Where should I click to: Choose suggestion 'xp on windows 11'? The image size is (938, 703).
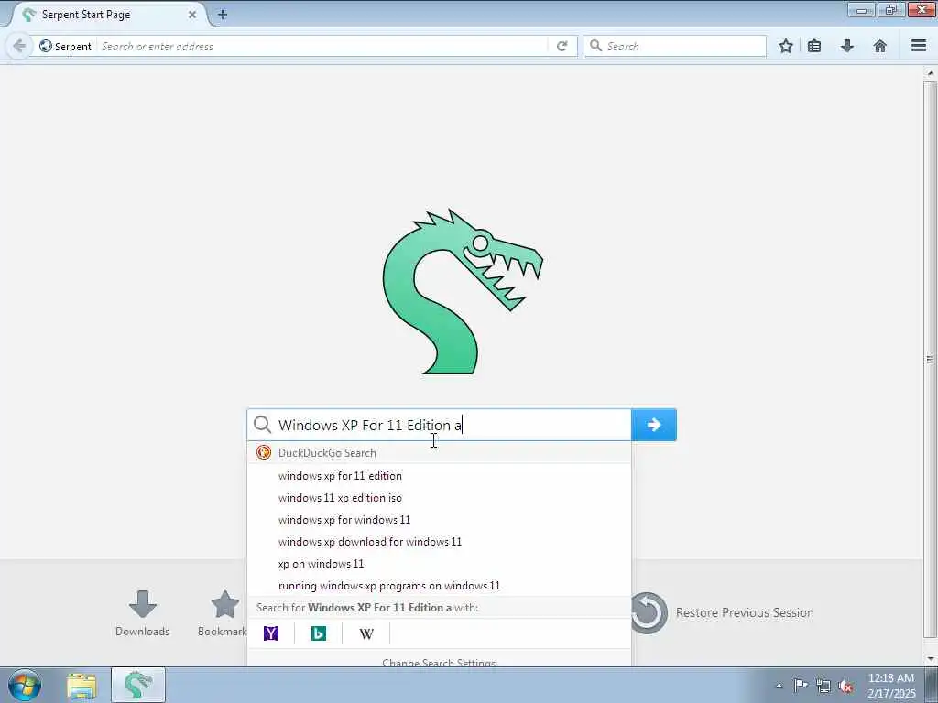pos(439,564)
